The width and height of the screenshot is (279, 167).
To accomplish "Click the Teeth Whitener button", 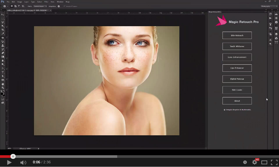I will pyautogui.click(x=237, y=46).
